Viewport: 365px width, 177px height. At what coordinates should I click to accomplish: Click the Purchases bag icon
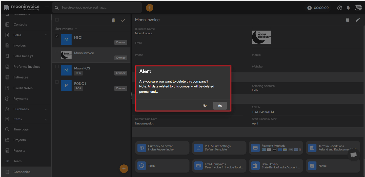coord(7,109)
